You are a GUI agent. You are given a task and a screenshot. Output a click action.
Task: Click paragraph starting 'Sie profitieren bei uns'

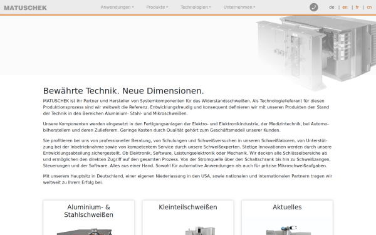[188, 153]
